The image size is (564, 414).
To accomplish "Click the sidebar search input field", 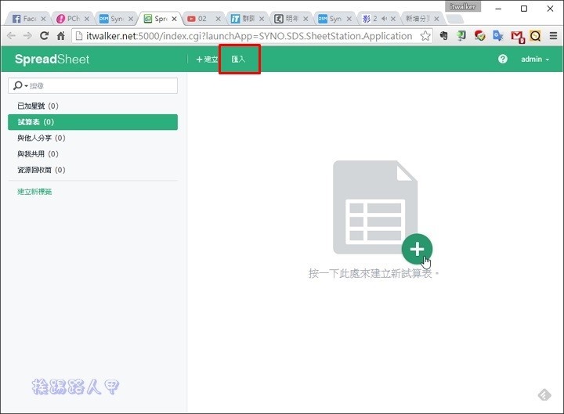I will coord(102,85).
